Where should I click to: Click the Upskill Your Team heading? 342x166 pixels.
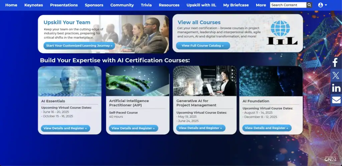coord(67,22)
